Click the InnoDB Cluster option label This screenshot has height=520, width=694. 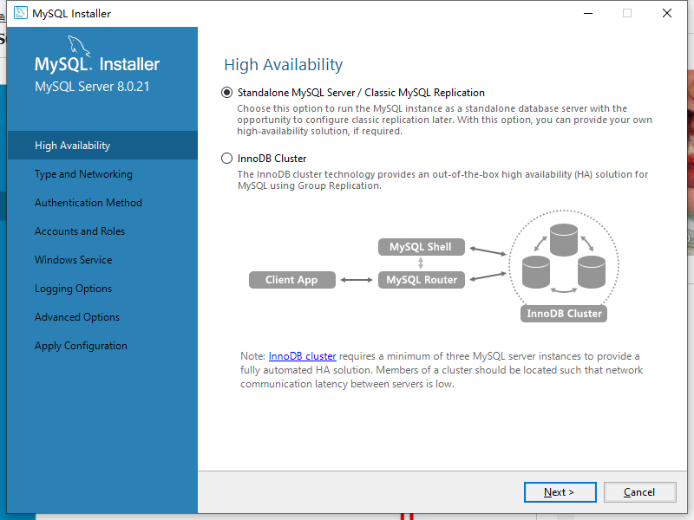[272, 159]
